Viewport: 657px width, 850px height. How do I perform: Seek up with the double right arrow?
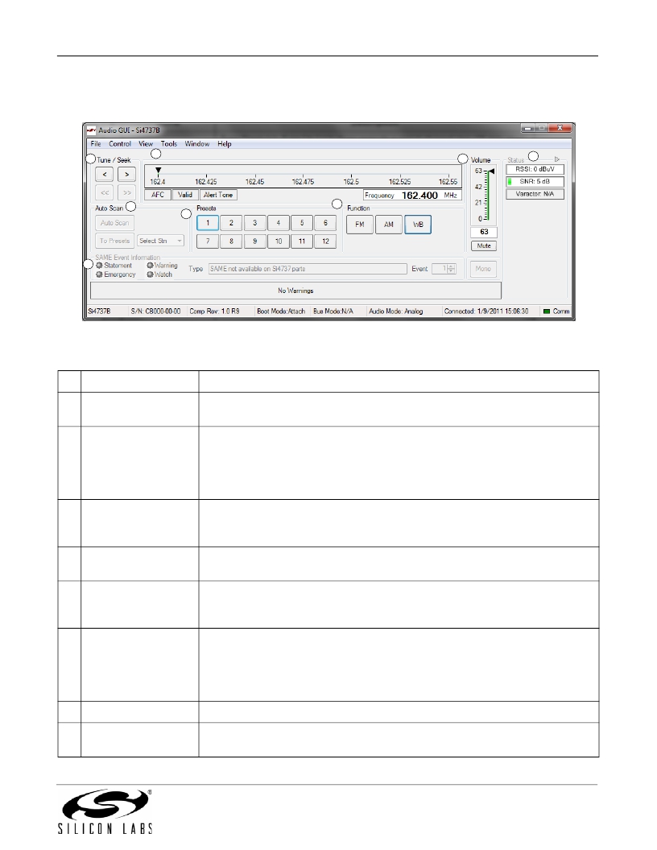coord(127,192)
